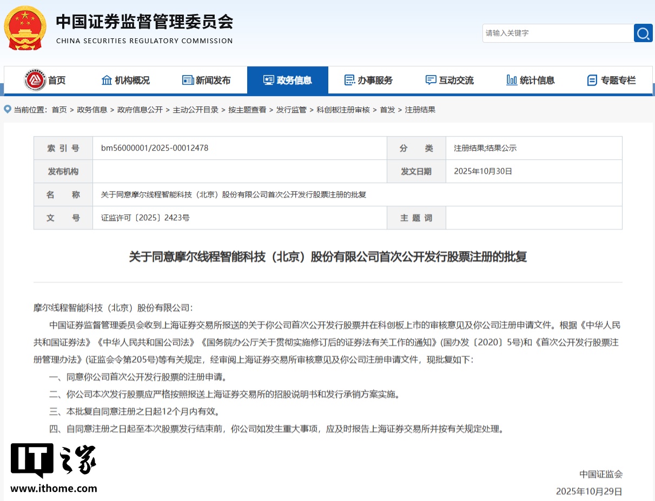
Task: Click the 机构概况 building icon
Action: pyautogui.click(x=105, y=79)
